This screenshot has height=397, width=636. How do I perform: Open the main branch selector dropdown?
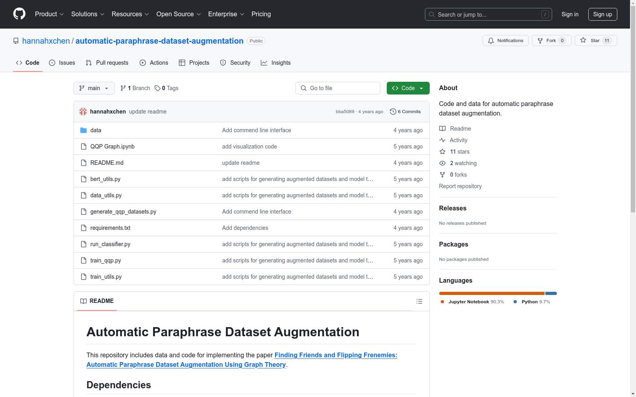click(x=94, y=88)
